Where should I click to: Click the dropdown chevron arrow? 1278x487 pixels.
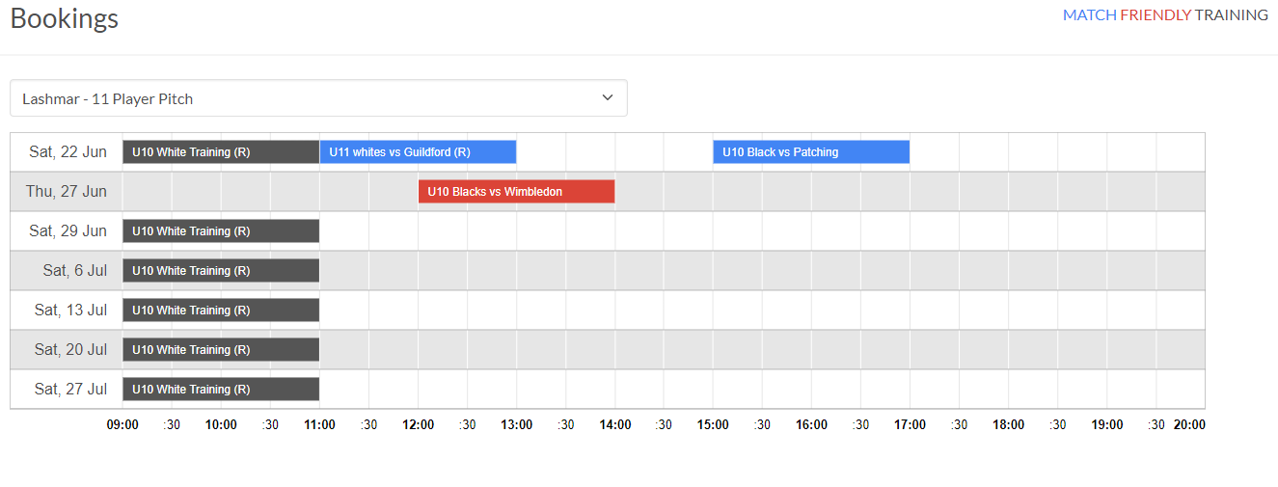pyautogui.click(x=608, y=97)
